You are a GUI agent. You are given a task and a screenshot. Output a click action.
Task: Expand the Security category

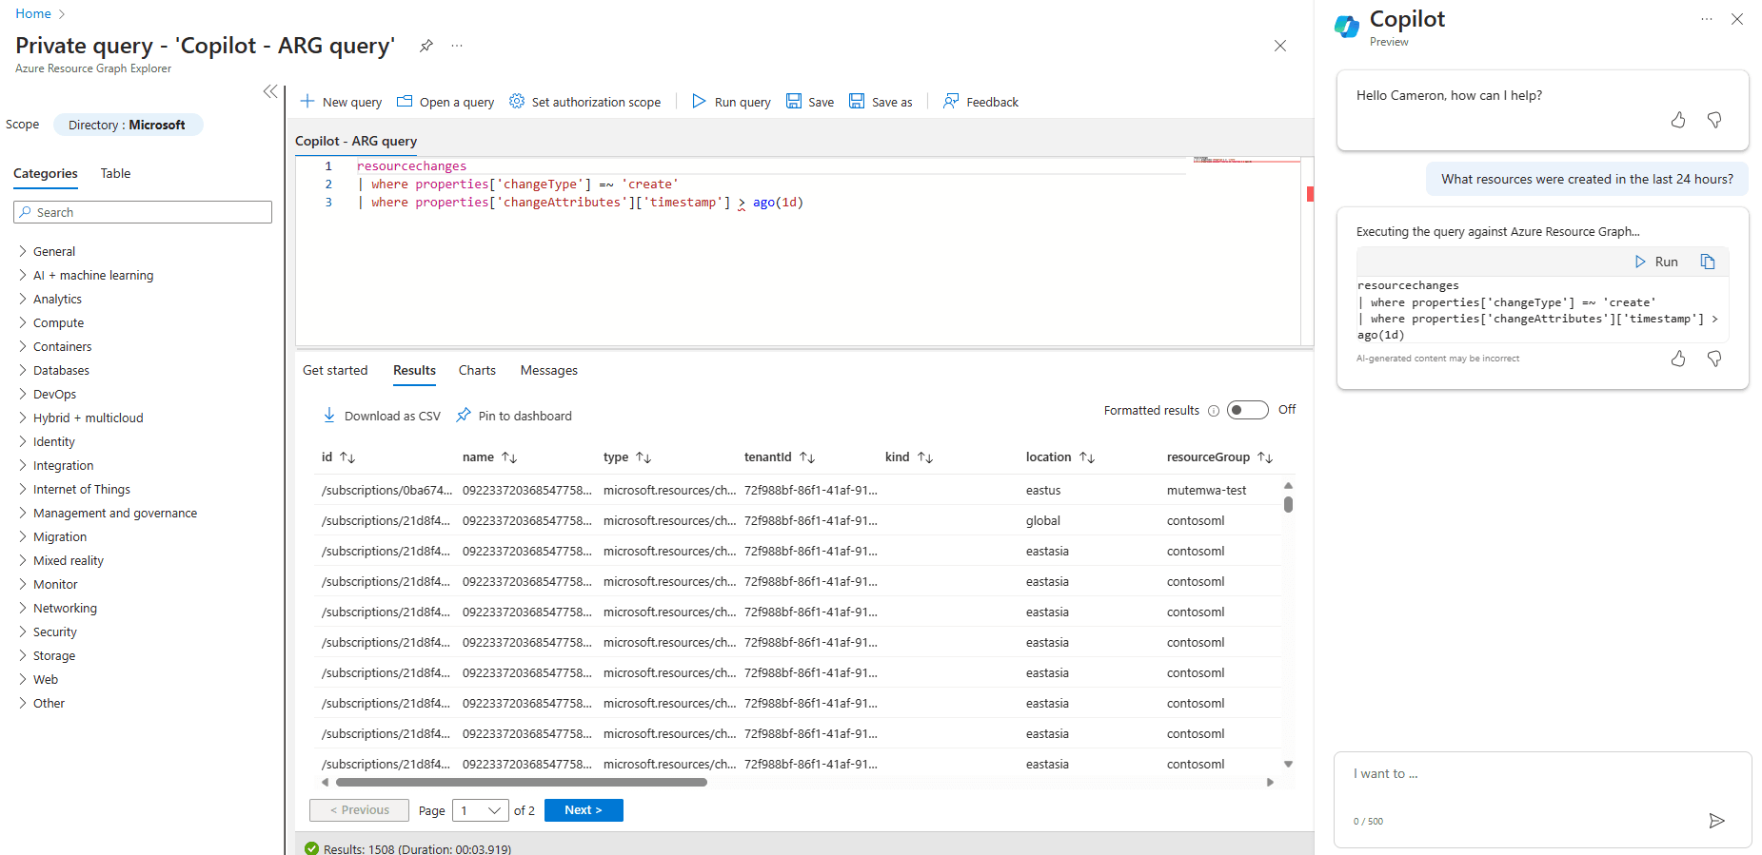point(23,632)
